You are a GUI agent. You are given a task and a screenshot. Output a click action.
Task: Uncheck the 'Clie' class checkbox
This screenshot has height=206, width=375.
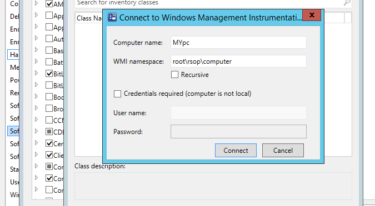pyautogui.click(x=49, y=154)
